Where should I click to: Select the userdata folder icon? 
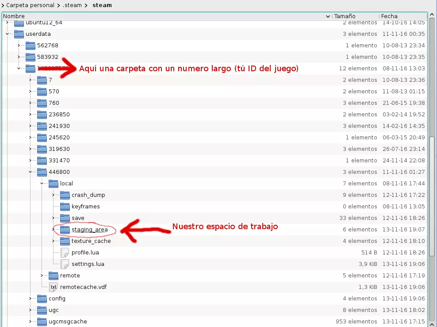click(19, 34)
